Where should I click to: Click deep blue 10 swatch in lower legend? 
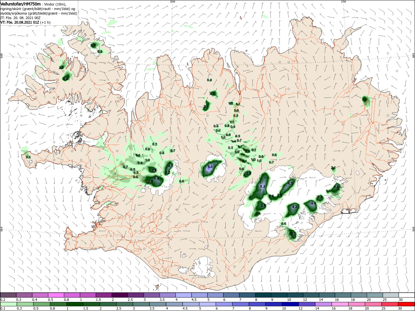pyautogui.click(x=290, y=304)
